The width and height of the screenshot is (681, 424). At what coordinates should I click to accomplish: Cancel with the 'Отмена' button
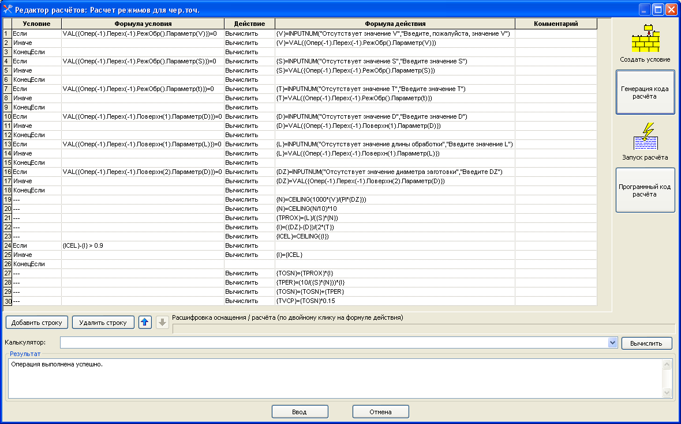(x=380, y=412)
